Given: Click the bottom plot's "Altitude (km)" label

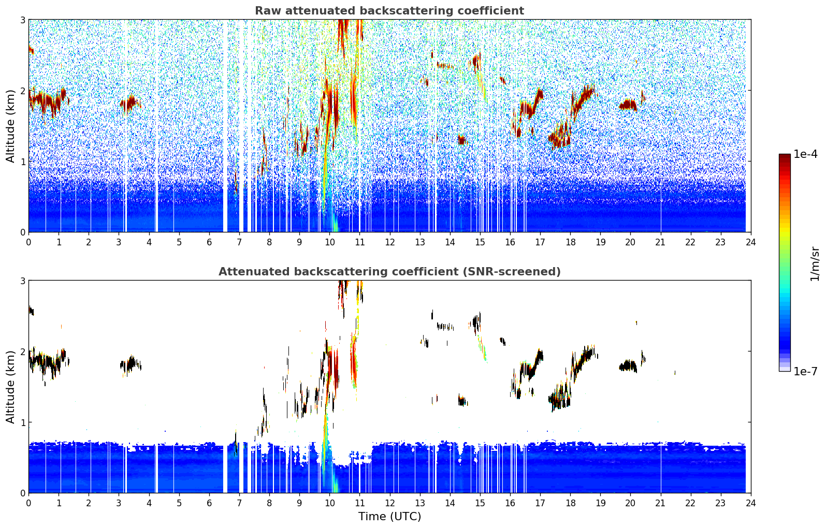Looking at the screenshot, I should coord(10,387).
